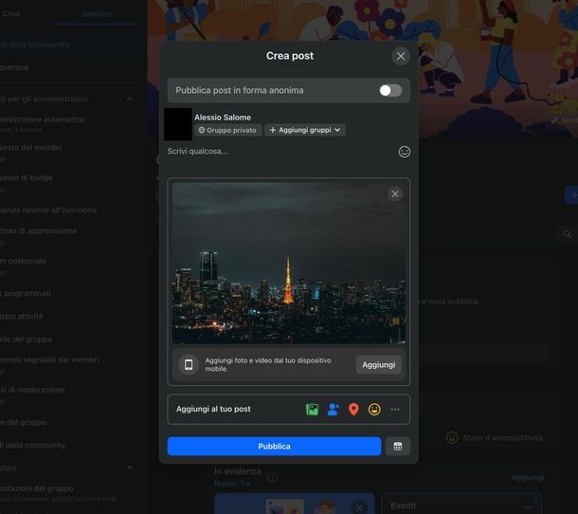Collapse the Impostazioni section chevron
Viewport: 578px width, 514px height.
130,468
